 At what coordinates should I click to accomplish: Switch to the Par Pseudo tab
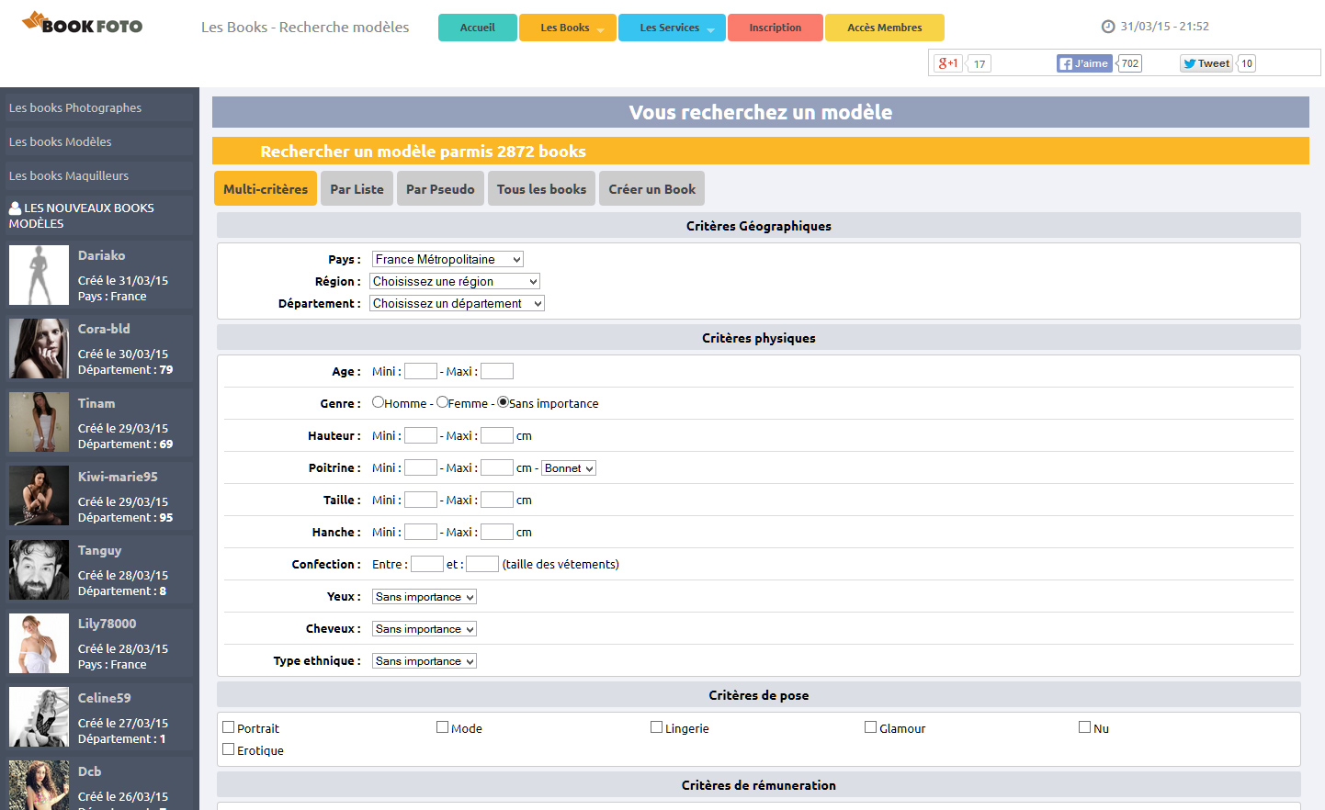coord(440,189)
